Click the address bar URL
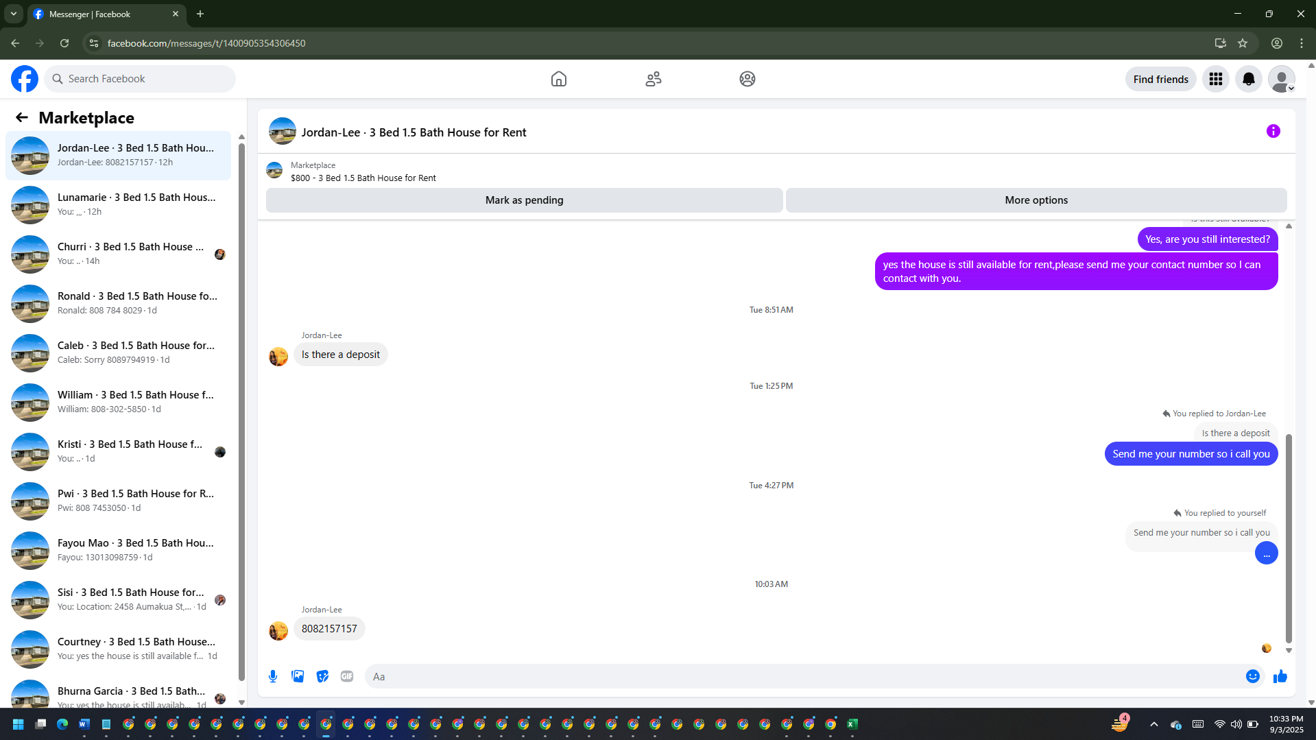 point(206,43)
